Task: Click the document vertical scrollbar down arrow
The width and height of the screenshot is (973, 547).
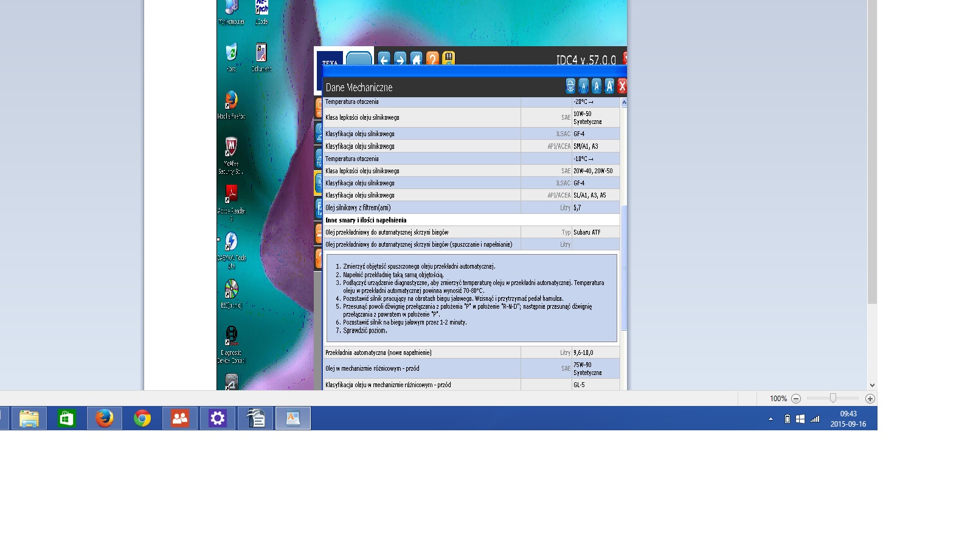Action: click(872, 385)
